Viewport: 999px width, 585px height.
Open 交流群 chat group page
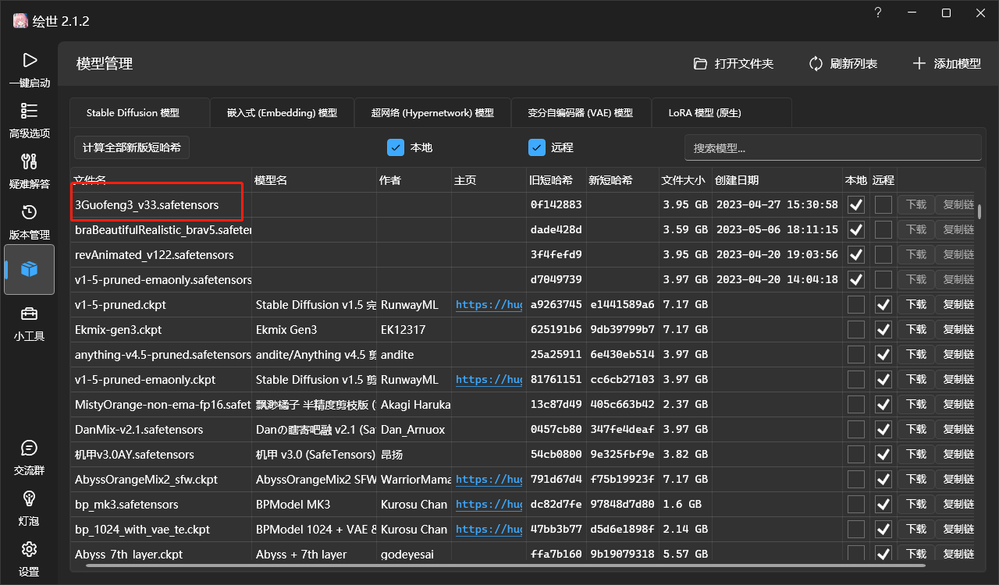coord(29,457)
